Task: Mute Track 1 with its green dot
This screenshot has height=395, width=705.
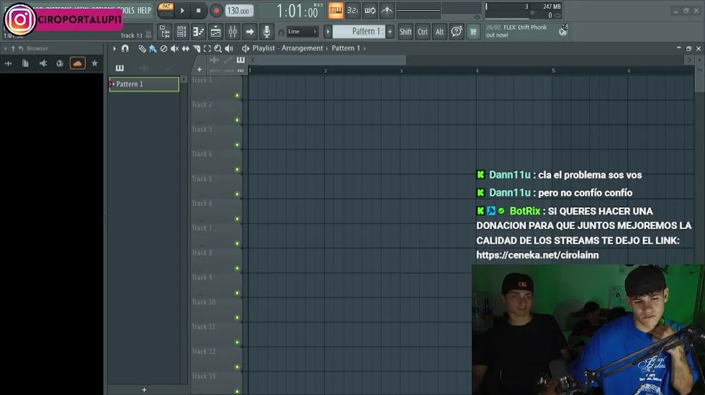Action: 237,95
